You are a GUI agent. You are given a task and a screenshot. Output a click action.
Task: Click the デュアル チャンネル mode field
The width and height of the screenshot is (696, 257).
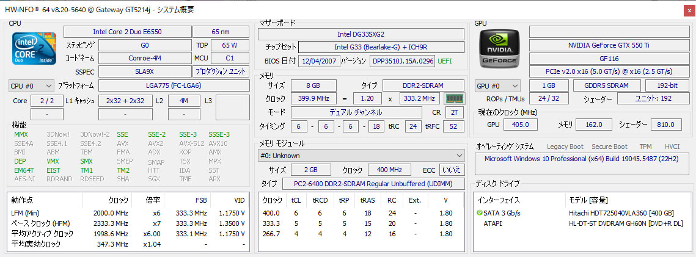(x=356, y=112)
